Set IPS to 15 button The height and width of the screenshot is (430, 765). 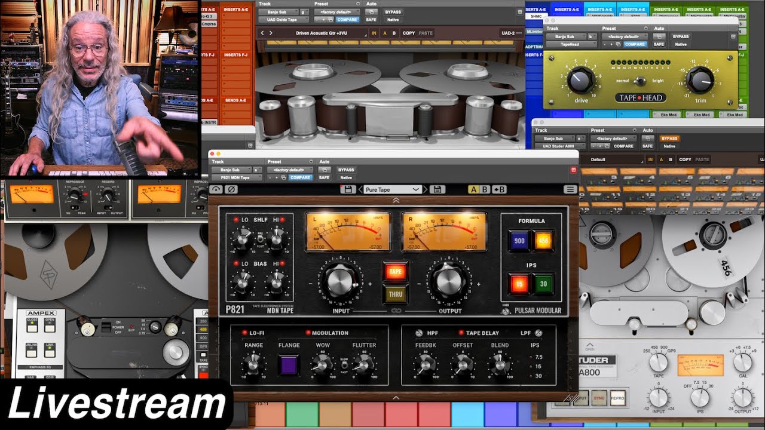pos(519,284)
